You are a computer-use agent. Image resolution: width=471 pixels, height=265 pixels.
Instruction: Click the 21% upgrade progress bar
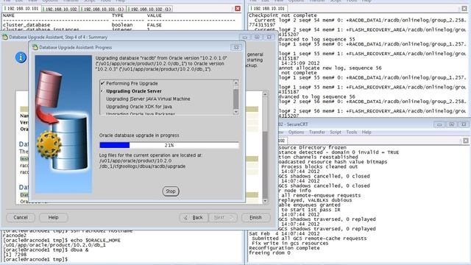tap(169, 145)
